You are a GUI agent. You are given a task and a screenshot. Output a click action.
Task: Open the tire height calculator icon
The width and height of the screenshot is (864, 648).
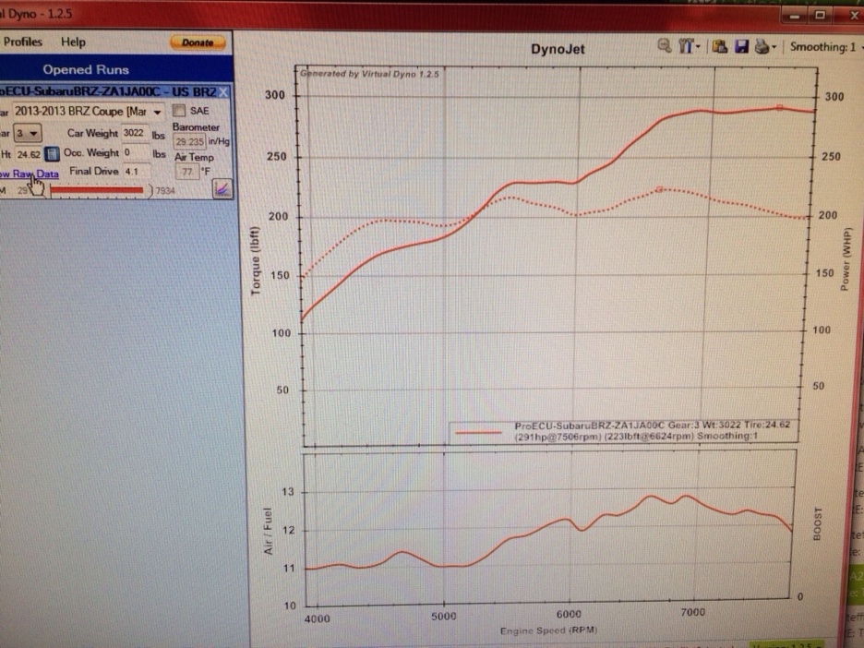coord(53,153)
